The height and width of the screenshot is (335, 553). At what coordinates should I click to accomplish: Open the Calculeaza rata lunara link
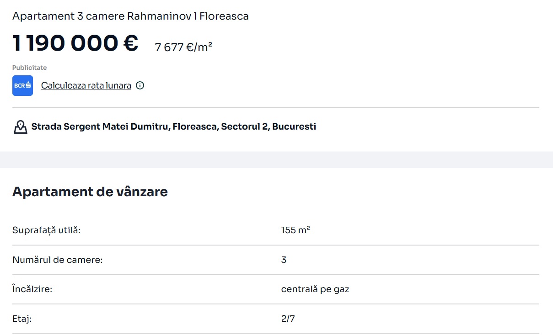86,85
